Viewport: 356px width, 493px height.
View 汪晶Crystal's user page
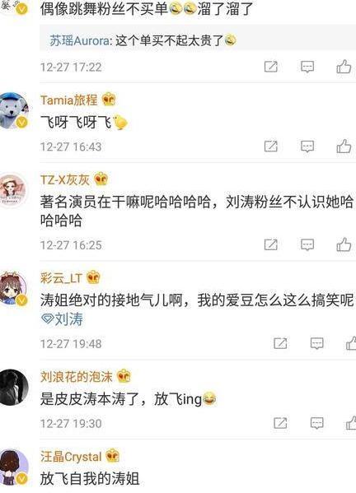click(x=71, y=457)
